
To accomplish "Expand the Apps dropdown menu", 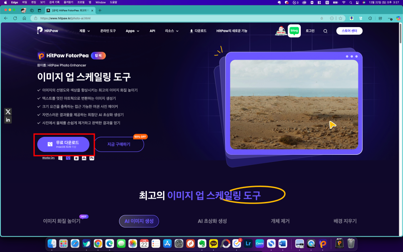I will (x=132, y=31).
